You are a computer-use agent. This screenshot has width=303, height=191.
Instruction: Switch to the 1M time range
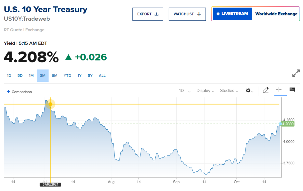31,76
